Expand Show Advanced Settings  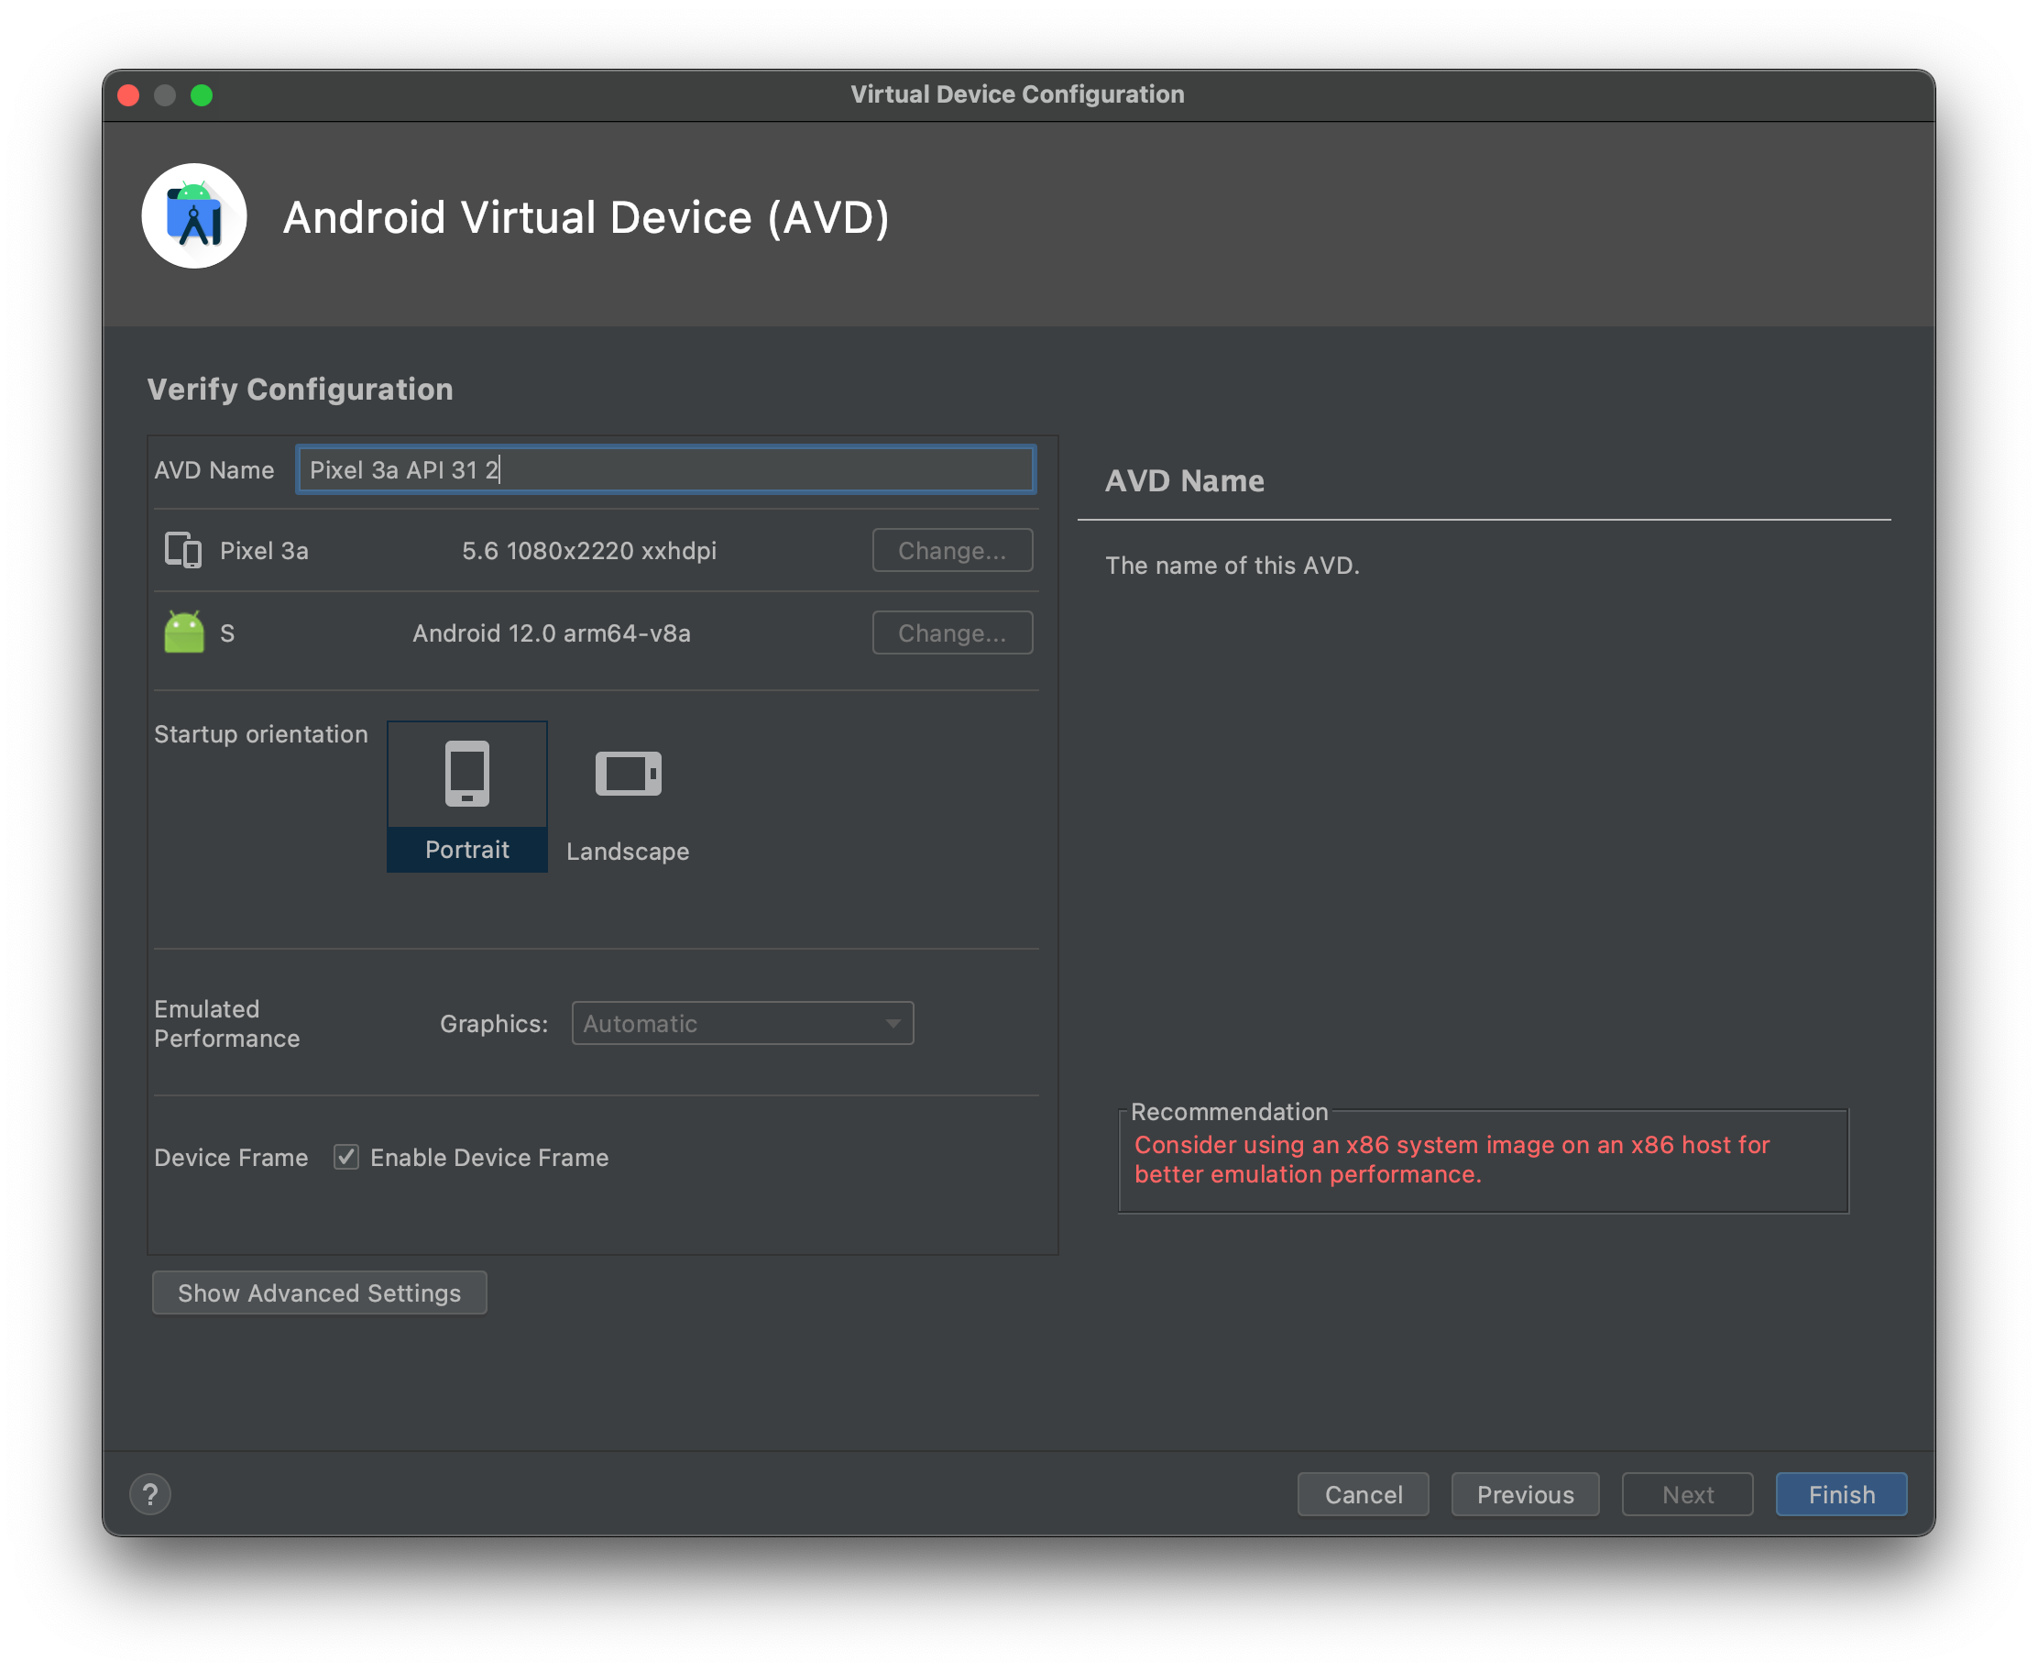pyautogui.click(x=320, y=1292)
